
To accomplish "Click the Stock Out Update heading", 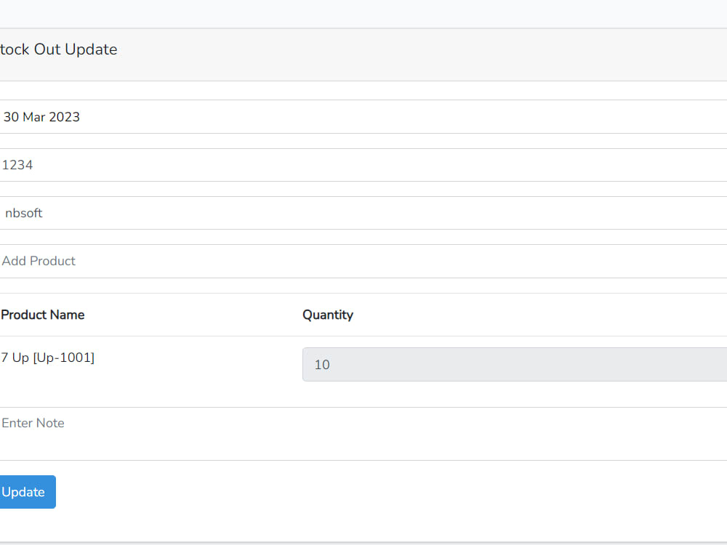I will tap(58, 49).
